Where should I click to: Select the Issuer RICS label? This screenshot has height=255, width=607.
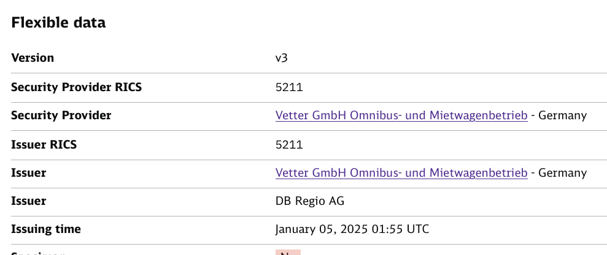(x=44, y=145)
